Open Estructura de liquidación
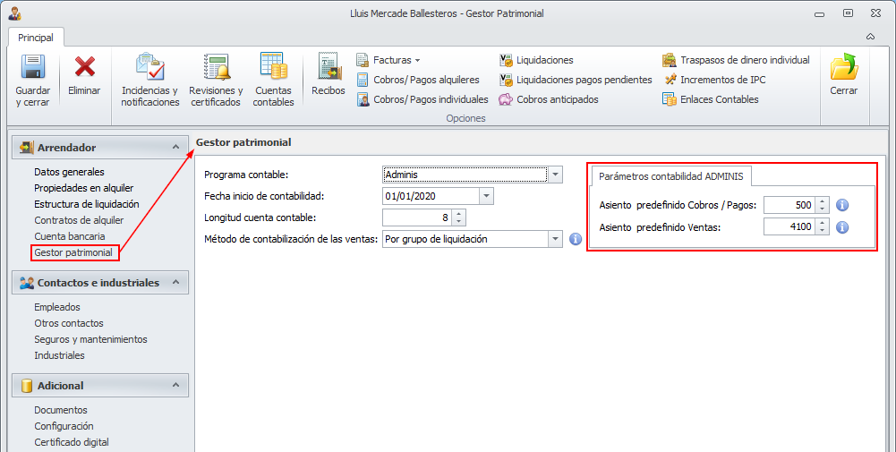 87,204
